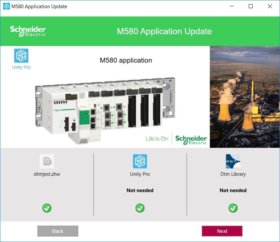This screenshot has width=280, height=242.
Task: Click the app icon in the title bar
Action: [7, 6]
